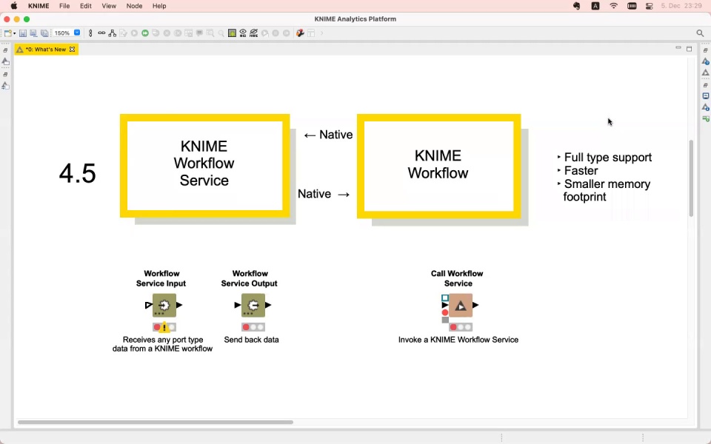Click the Save As icon
The height and width of the screenshot is (444, 711).
[x=33, y=33]
